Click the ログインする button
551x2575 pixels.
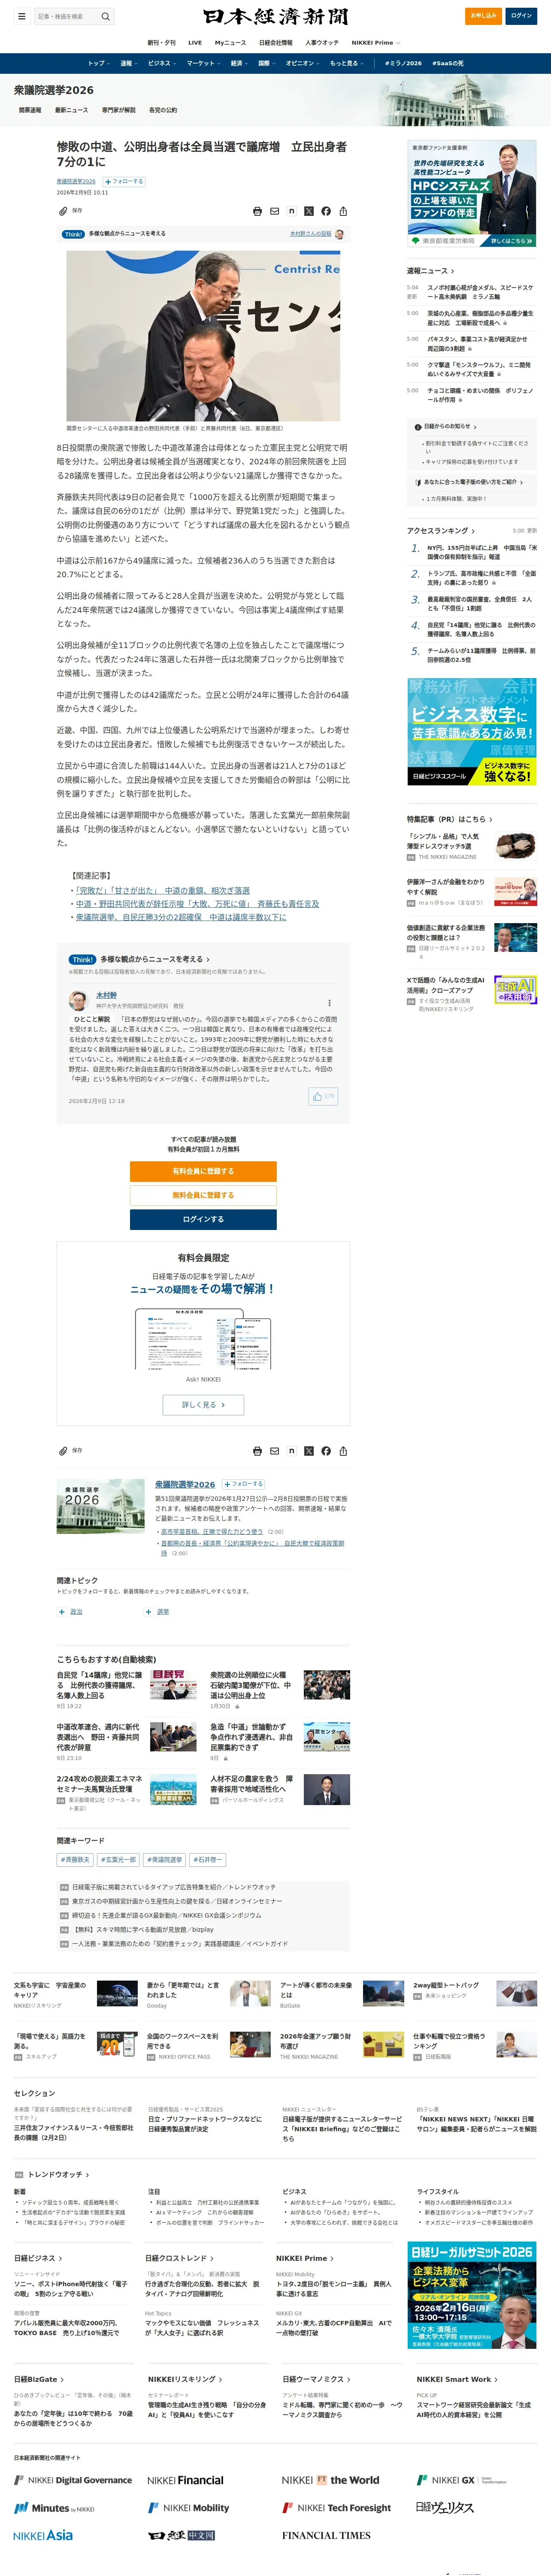pos(203,1220)
